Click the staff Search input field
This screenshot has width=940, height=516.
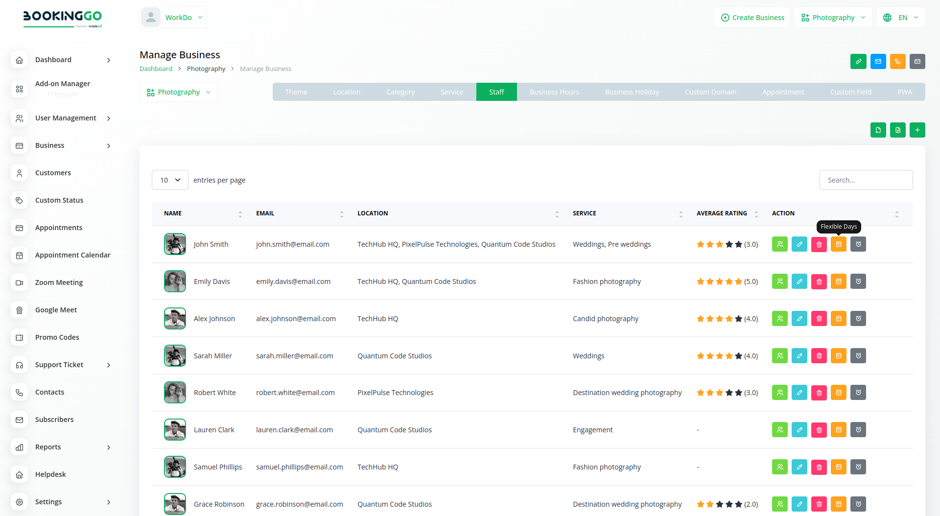[x=866, y=180]
